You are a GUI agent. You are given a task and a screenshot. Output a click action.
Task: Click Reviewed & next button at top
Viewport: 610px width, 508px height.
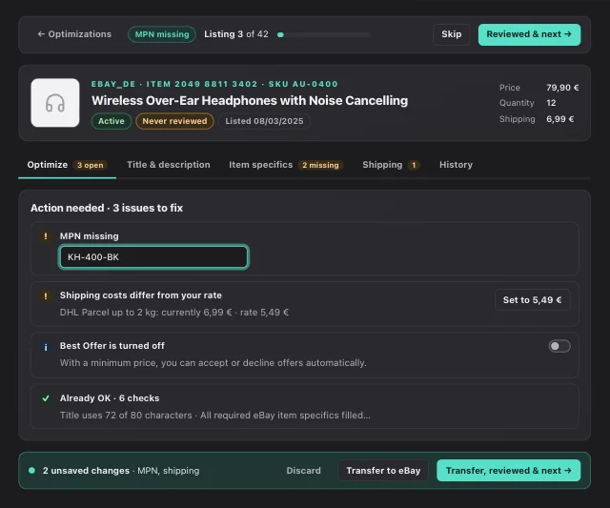coord(529,34)
